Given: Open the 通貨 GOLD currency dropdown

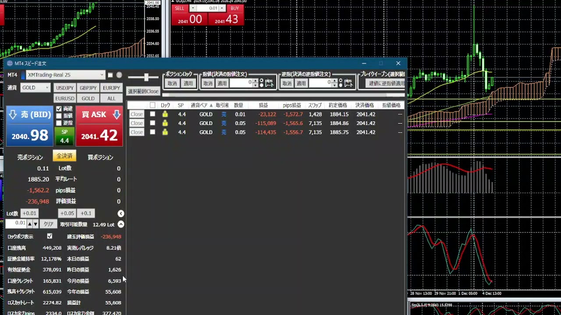Looking at the screenshot, I should (36, 87).
